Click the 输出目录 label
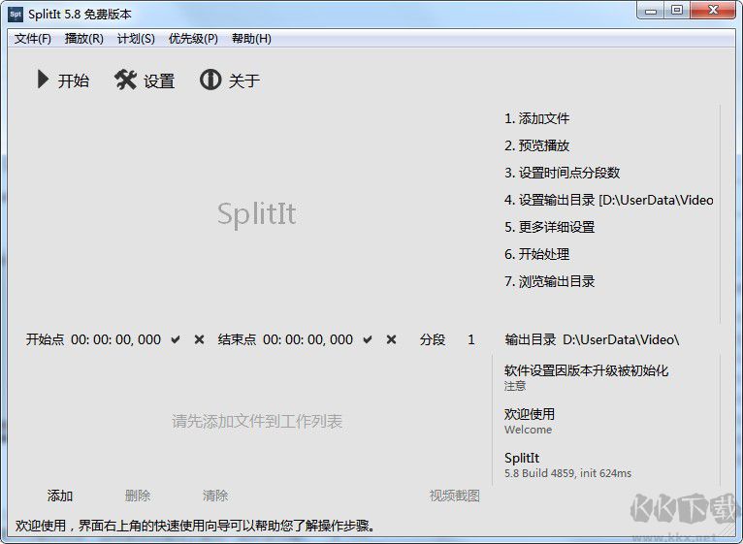The image size is (743, 544). point(531,339)
